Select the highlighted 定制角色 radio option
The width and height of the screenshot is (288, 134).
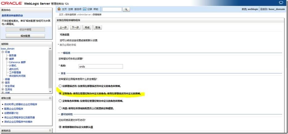(60, 93)
